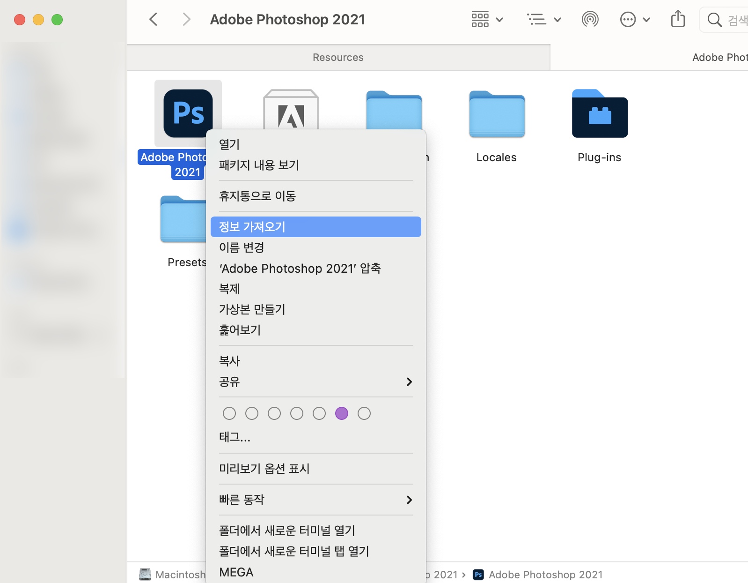
Task: Choose 미리보기 옵션 표시
Action: pyautogui.click(x=316, y=469)
